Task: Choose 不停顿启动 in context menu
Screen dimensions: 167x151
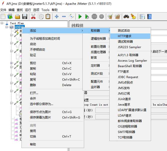Action: pyautogui.click(x=53, y=49)
